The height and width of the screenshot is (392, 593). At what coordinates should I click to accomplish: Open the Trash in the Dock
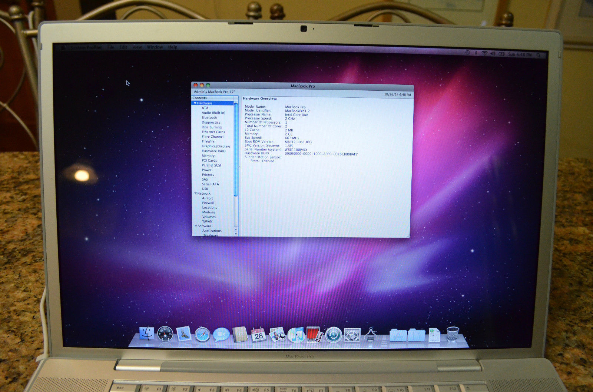tap(453, 334)
